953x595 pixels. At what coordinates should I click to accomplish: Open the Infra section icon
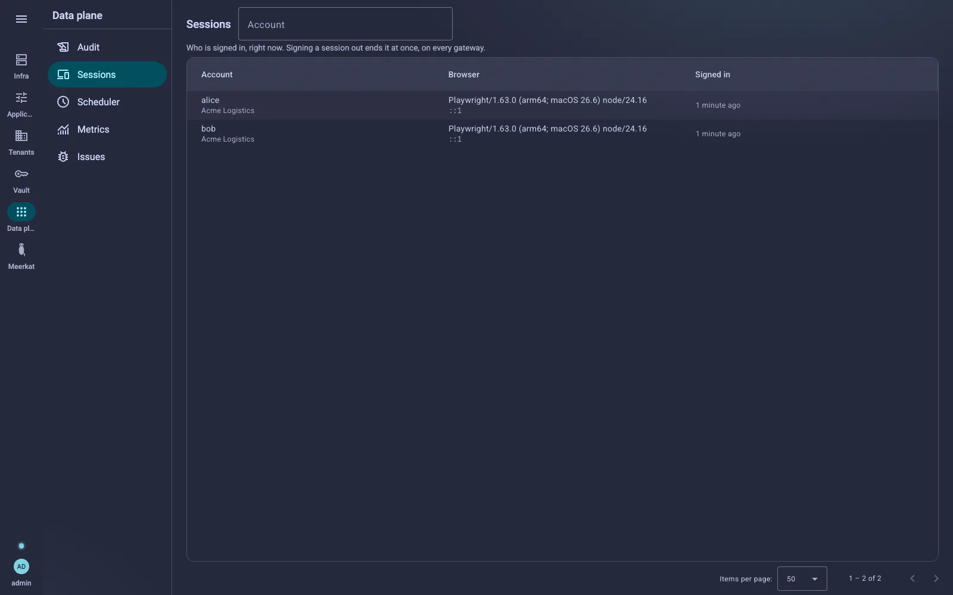[21, 59]
